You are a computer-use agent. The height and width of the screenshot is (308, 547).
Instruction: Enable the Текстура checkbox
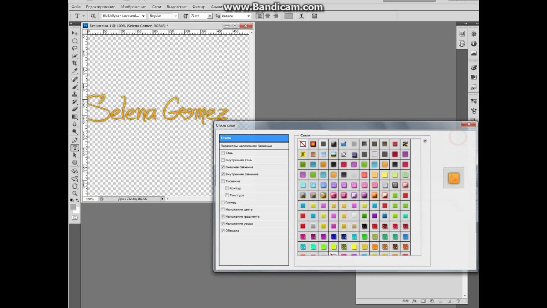[227, 195]
